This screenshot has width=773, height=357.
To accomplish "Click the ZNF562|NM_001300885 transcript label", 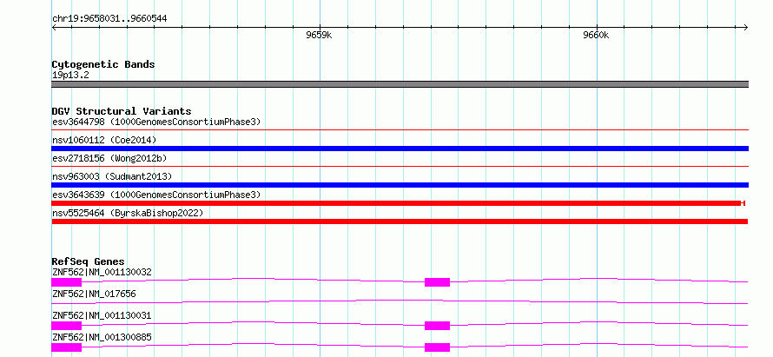I will (102, 337).
